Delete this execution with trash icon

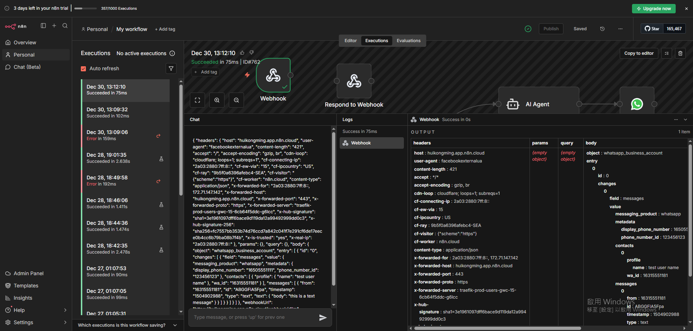tap(680, 53)
